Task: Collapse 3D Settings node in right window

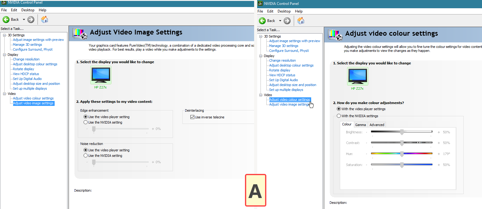Action: coord(261,36)
